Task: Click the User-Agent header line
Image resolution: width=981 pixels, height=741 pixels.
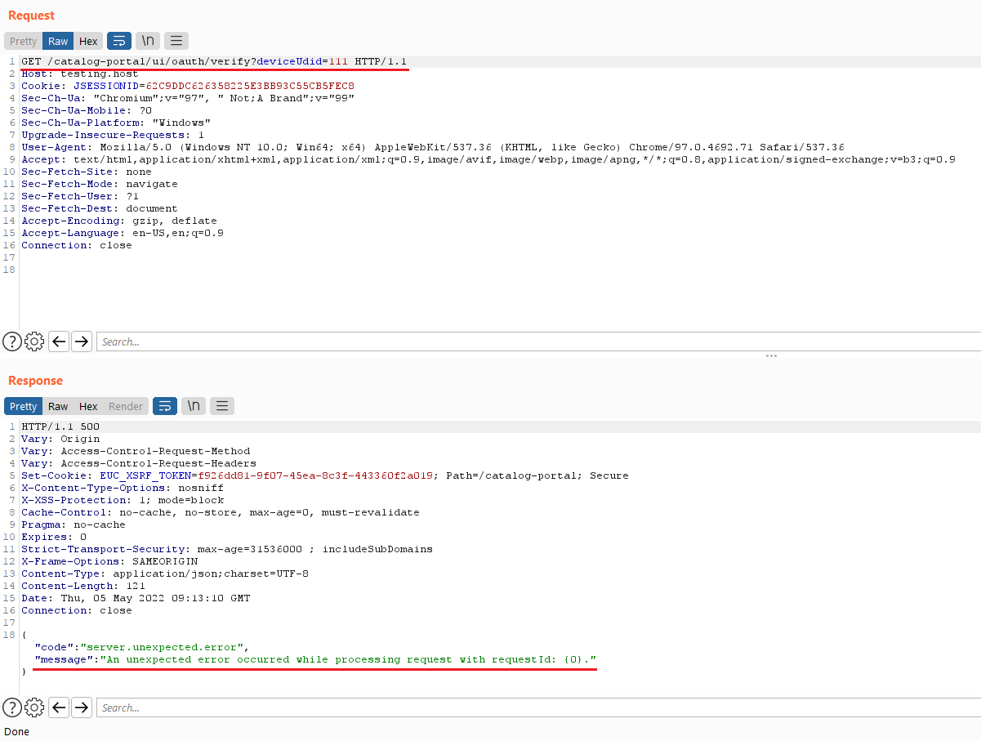Action: 433,147
